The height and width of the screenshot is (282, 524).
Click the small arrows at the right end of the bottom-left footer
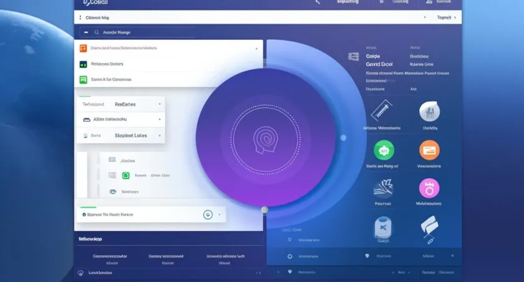[x=258, y=273]
